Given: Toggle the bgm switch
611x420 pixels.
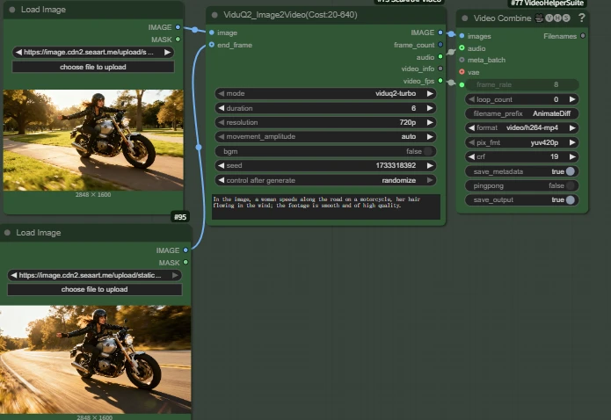Looking at the screenshot, I should click(x=428, y=151).
